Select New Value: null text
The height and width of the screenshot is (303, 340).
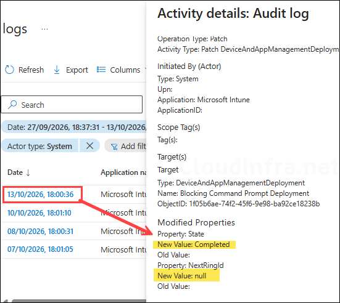click(182, 276)
